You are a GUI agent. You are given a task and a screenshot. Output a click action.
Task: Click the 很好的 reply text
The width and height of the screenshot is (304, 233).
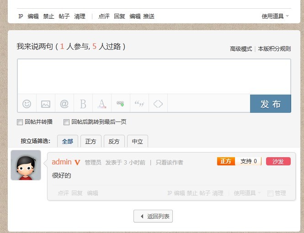click(x=61, y=175)
